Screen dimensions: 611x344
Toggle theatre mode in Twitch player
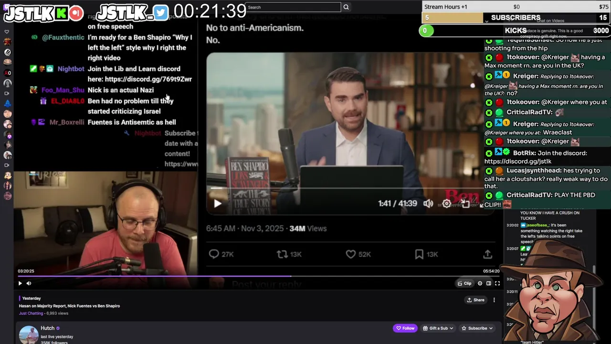point(488,283)
